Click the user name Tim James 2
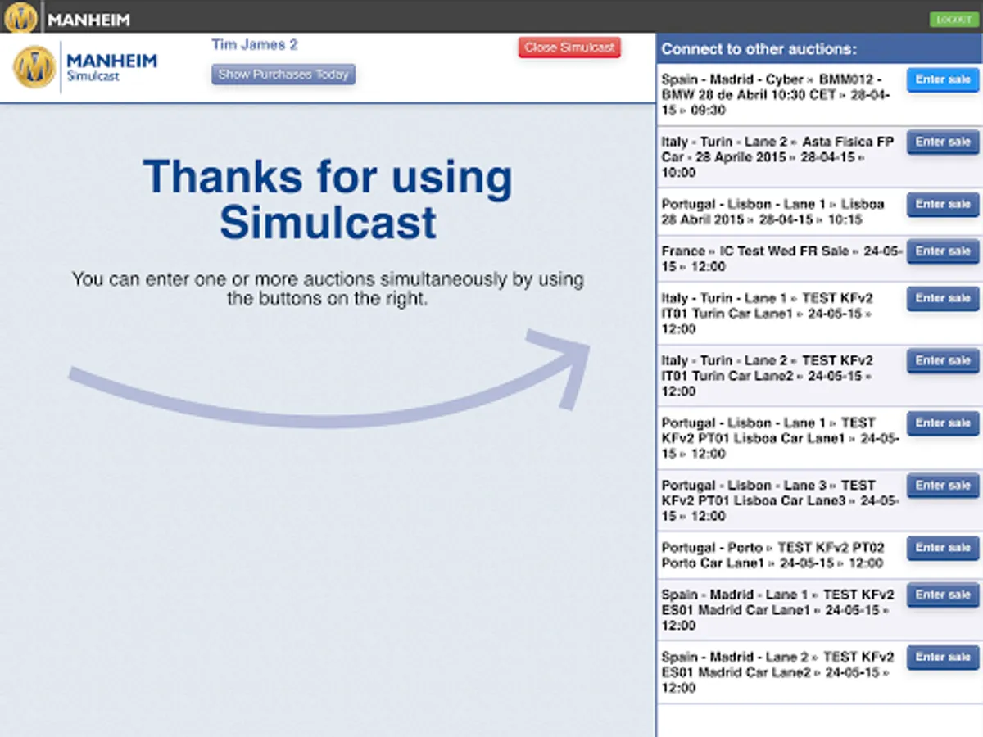 click(255, 44)
